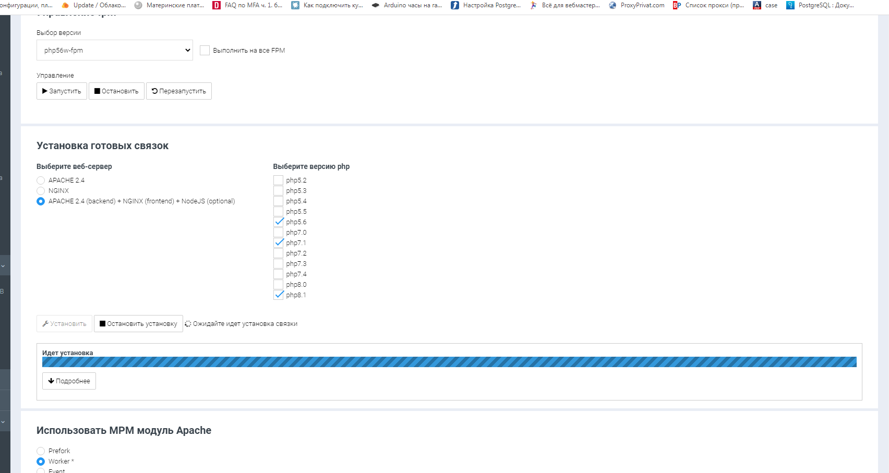
Task: Open the php56w-fpm version dropdown
Action: [x=114, y=51]
